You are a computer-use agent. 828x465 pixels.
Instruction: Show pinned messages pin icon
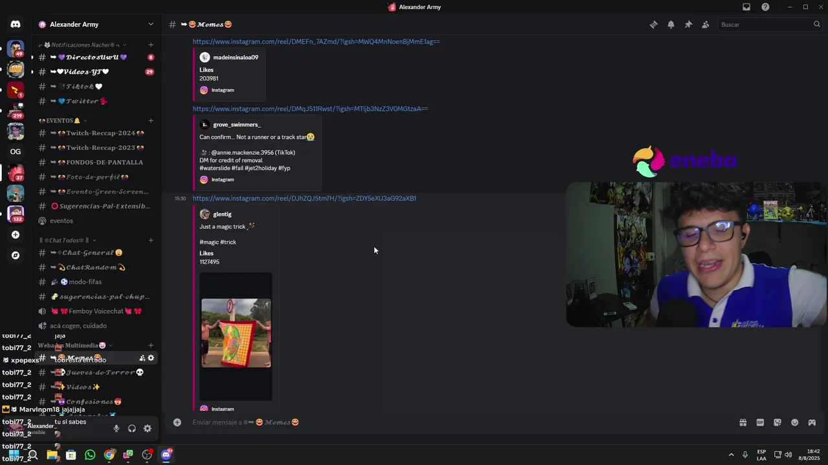coord(688,25)
